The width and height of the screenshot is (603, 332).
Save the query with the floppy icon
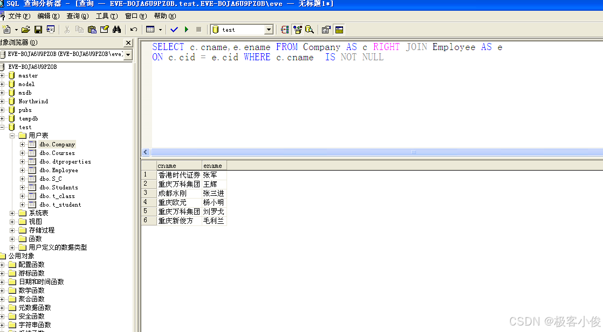pyautogui.click(x=38, y=30)
